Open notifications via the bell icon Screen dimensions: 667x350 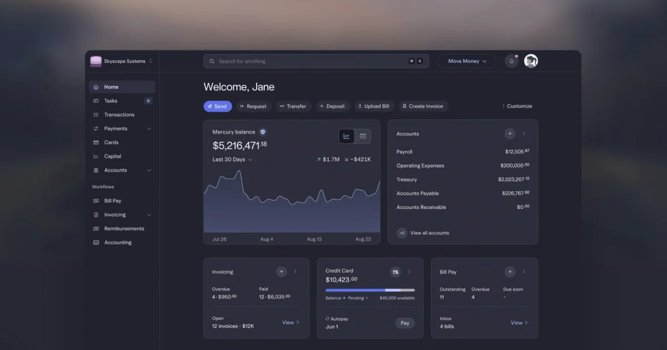(x=511, y=61)
